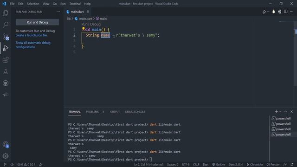The image size is (297, 167).
Task: Open the Edit menu
Action: pyautogui.click(x=20, y=4)
